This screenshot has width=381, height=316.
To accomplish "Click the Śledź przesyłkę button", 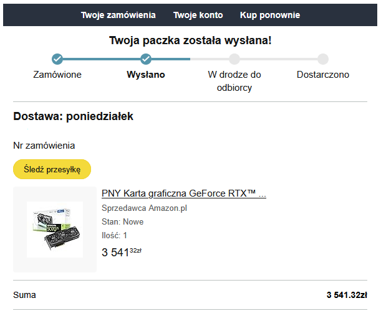I will (x=52, y=169).
